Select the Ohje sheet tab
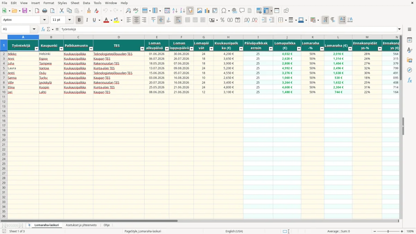Screen dimensions: 416x234 click(x=106, y=225)
